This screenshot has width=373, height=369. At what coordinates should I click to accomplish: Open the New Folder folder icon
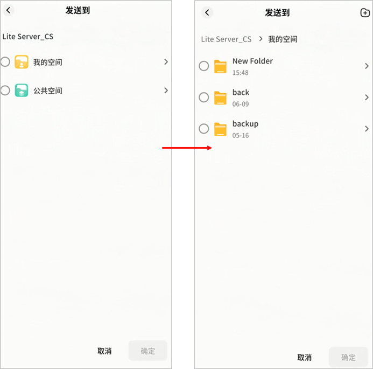point(220,66)
